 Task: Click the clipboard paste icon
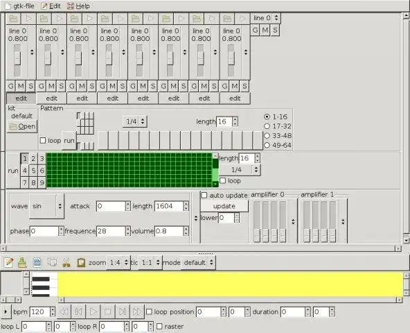81,262
